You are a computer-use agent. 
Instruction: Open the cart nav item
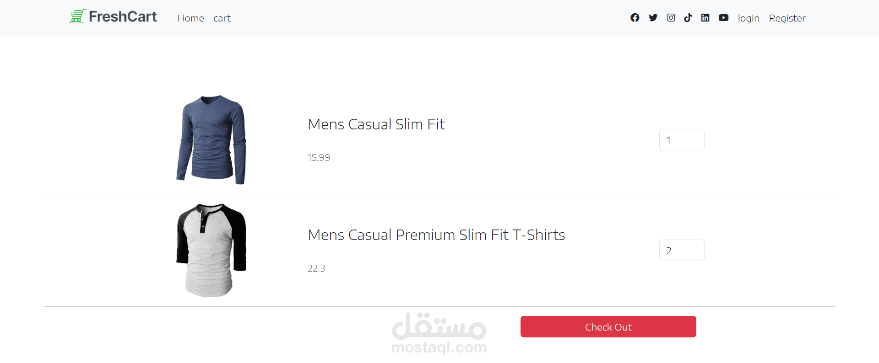pyautogui.click(x=222, y=18)
